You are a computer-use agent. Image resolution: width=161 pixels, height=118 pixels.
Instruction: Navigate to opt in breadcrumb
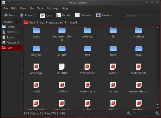click(x=42, y=22)
